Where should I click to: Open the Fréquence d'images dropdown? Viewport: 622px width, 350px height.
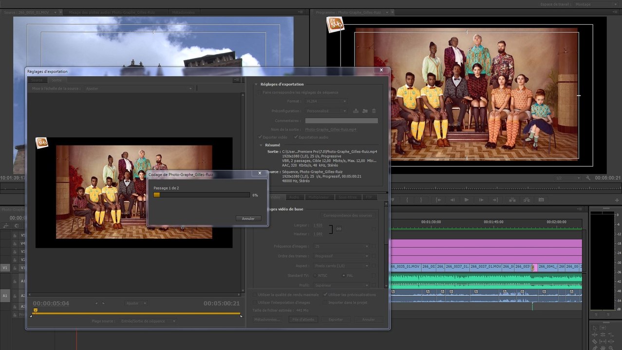point(341,246)
